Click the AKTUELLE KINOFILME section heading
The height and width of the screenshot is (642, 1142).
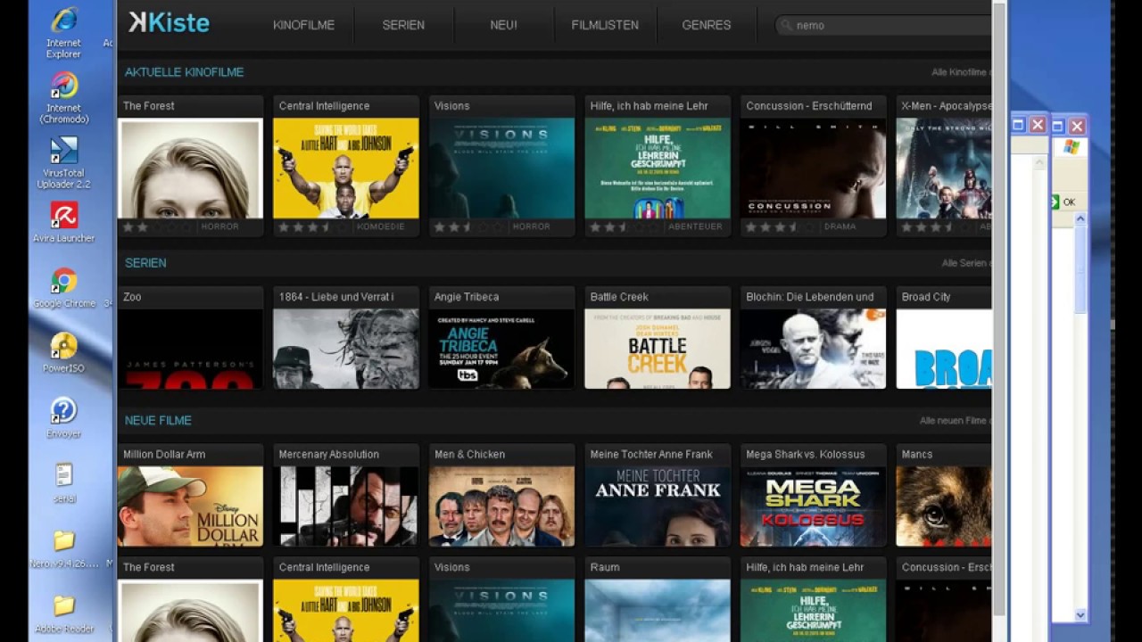(184, 72)
